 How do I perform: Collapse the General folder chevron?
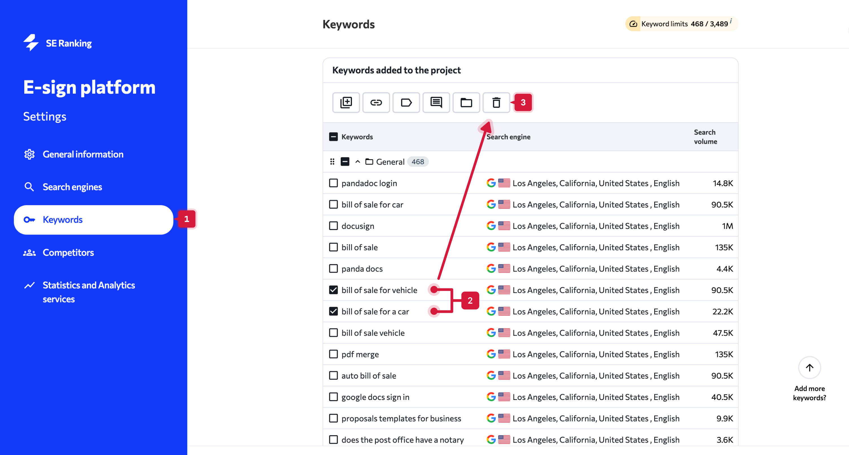358,161
